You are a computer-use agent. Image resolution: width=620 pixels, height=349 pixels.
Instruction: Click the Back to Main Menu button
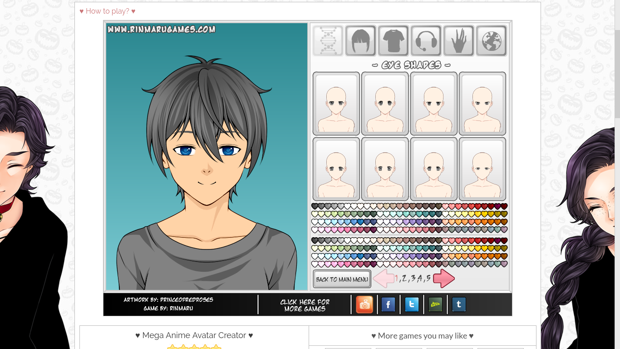[x=342, y=279]
